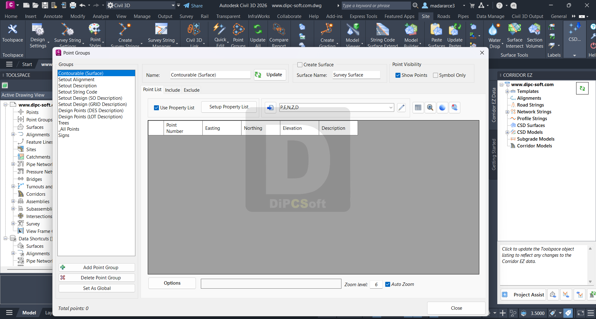Click the Delete Point Group button

97,277
